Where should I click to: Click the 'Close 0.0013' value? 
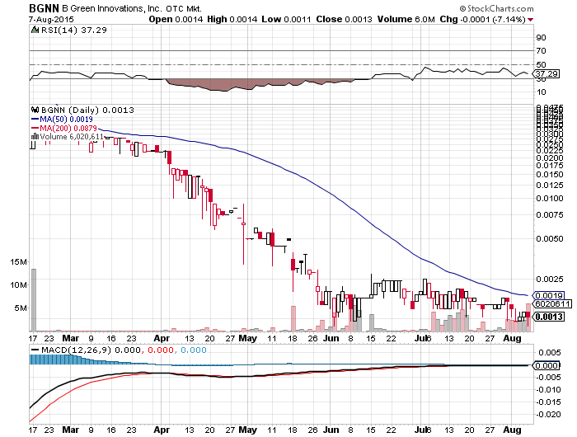(x=344, y=19)
